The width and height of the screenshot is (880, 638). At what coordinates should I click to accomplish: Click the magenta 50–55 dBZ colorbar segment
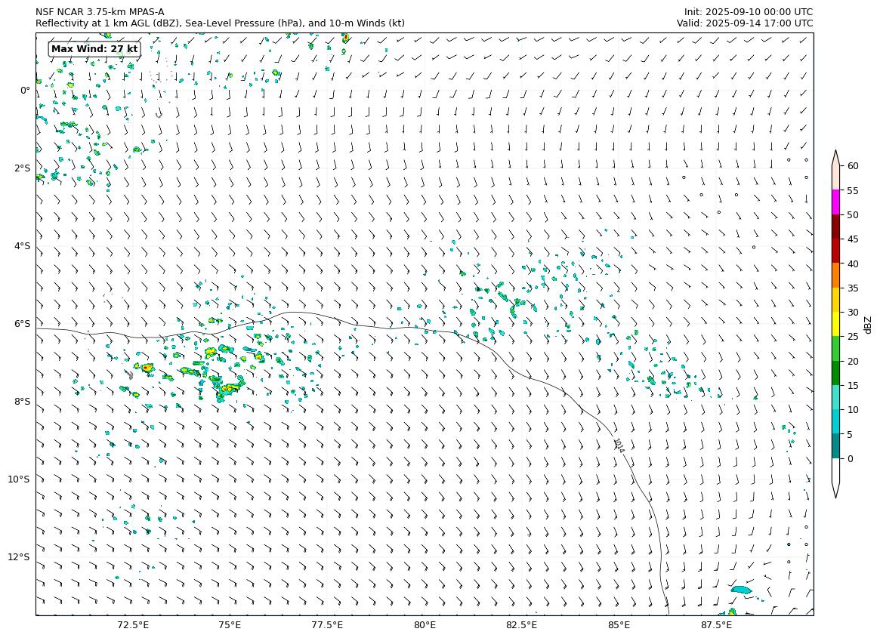coord(836,202)
